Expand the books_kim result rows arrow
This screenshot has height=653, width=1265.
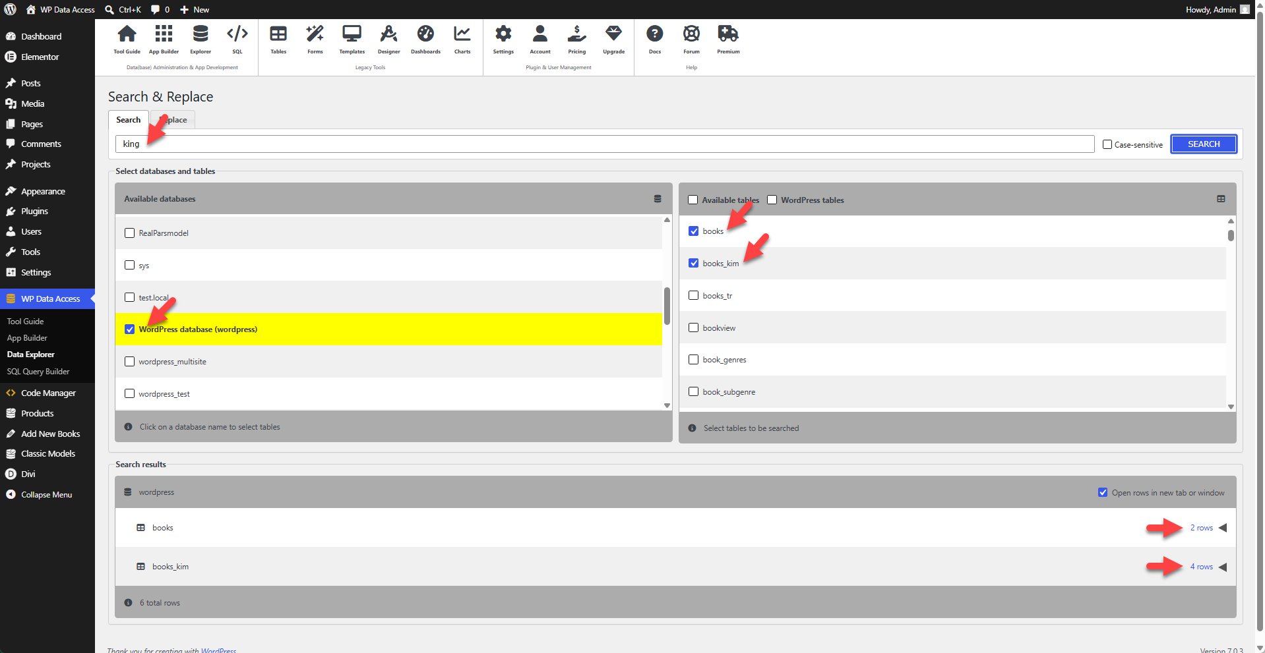coord(1223,567)
